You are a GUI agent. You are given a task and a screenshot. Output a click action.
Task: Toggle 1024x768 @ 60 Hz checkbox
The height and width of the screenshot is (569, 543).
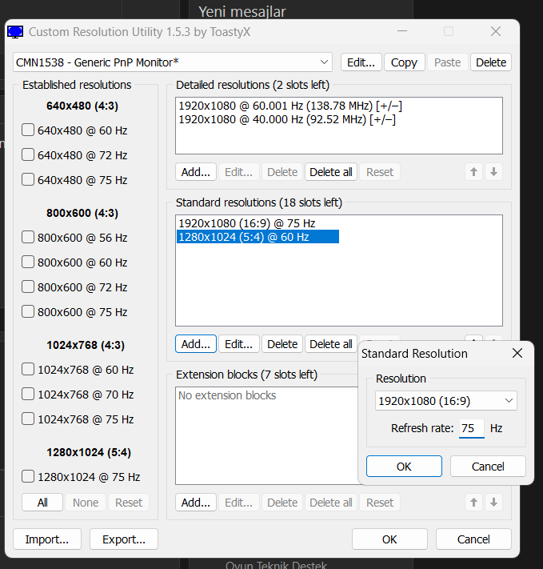(28, 370)
